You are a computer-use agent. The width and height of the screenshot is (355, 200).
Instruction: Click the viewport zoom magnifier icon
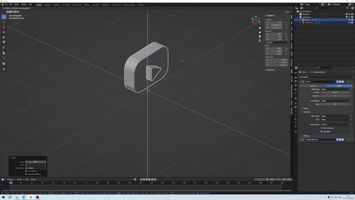(x=260, y=28)
